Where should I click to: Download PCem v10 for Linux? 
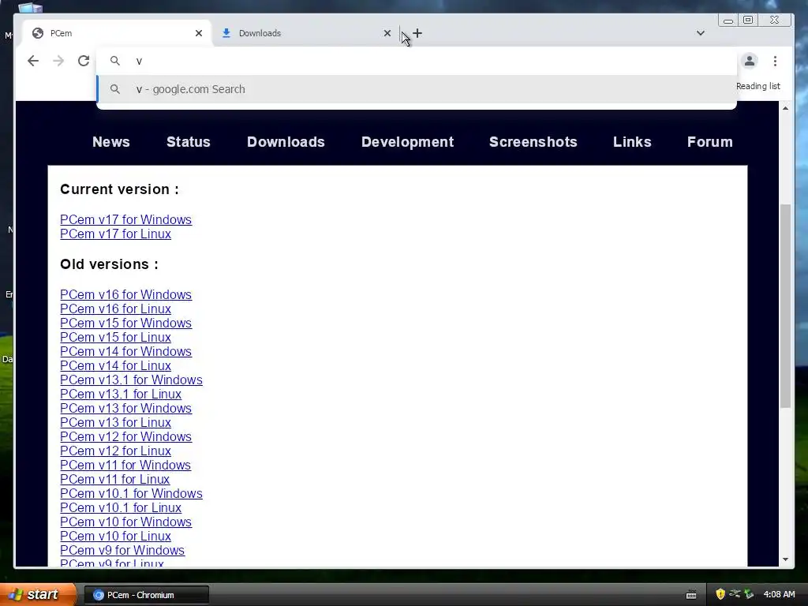pyautogui.click(x=115, y=536)
